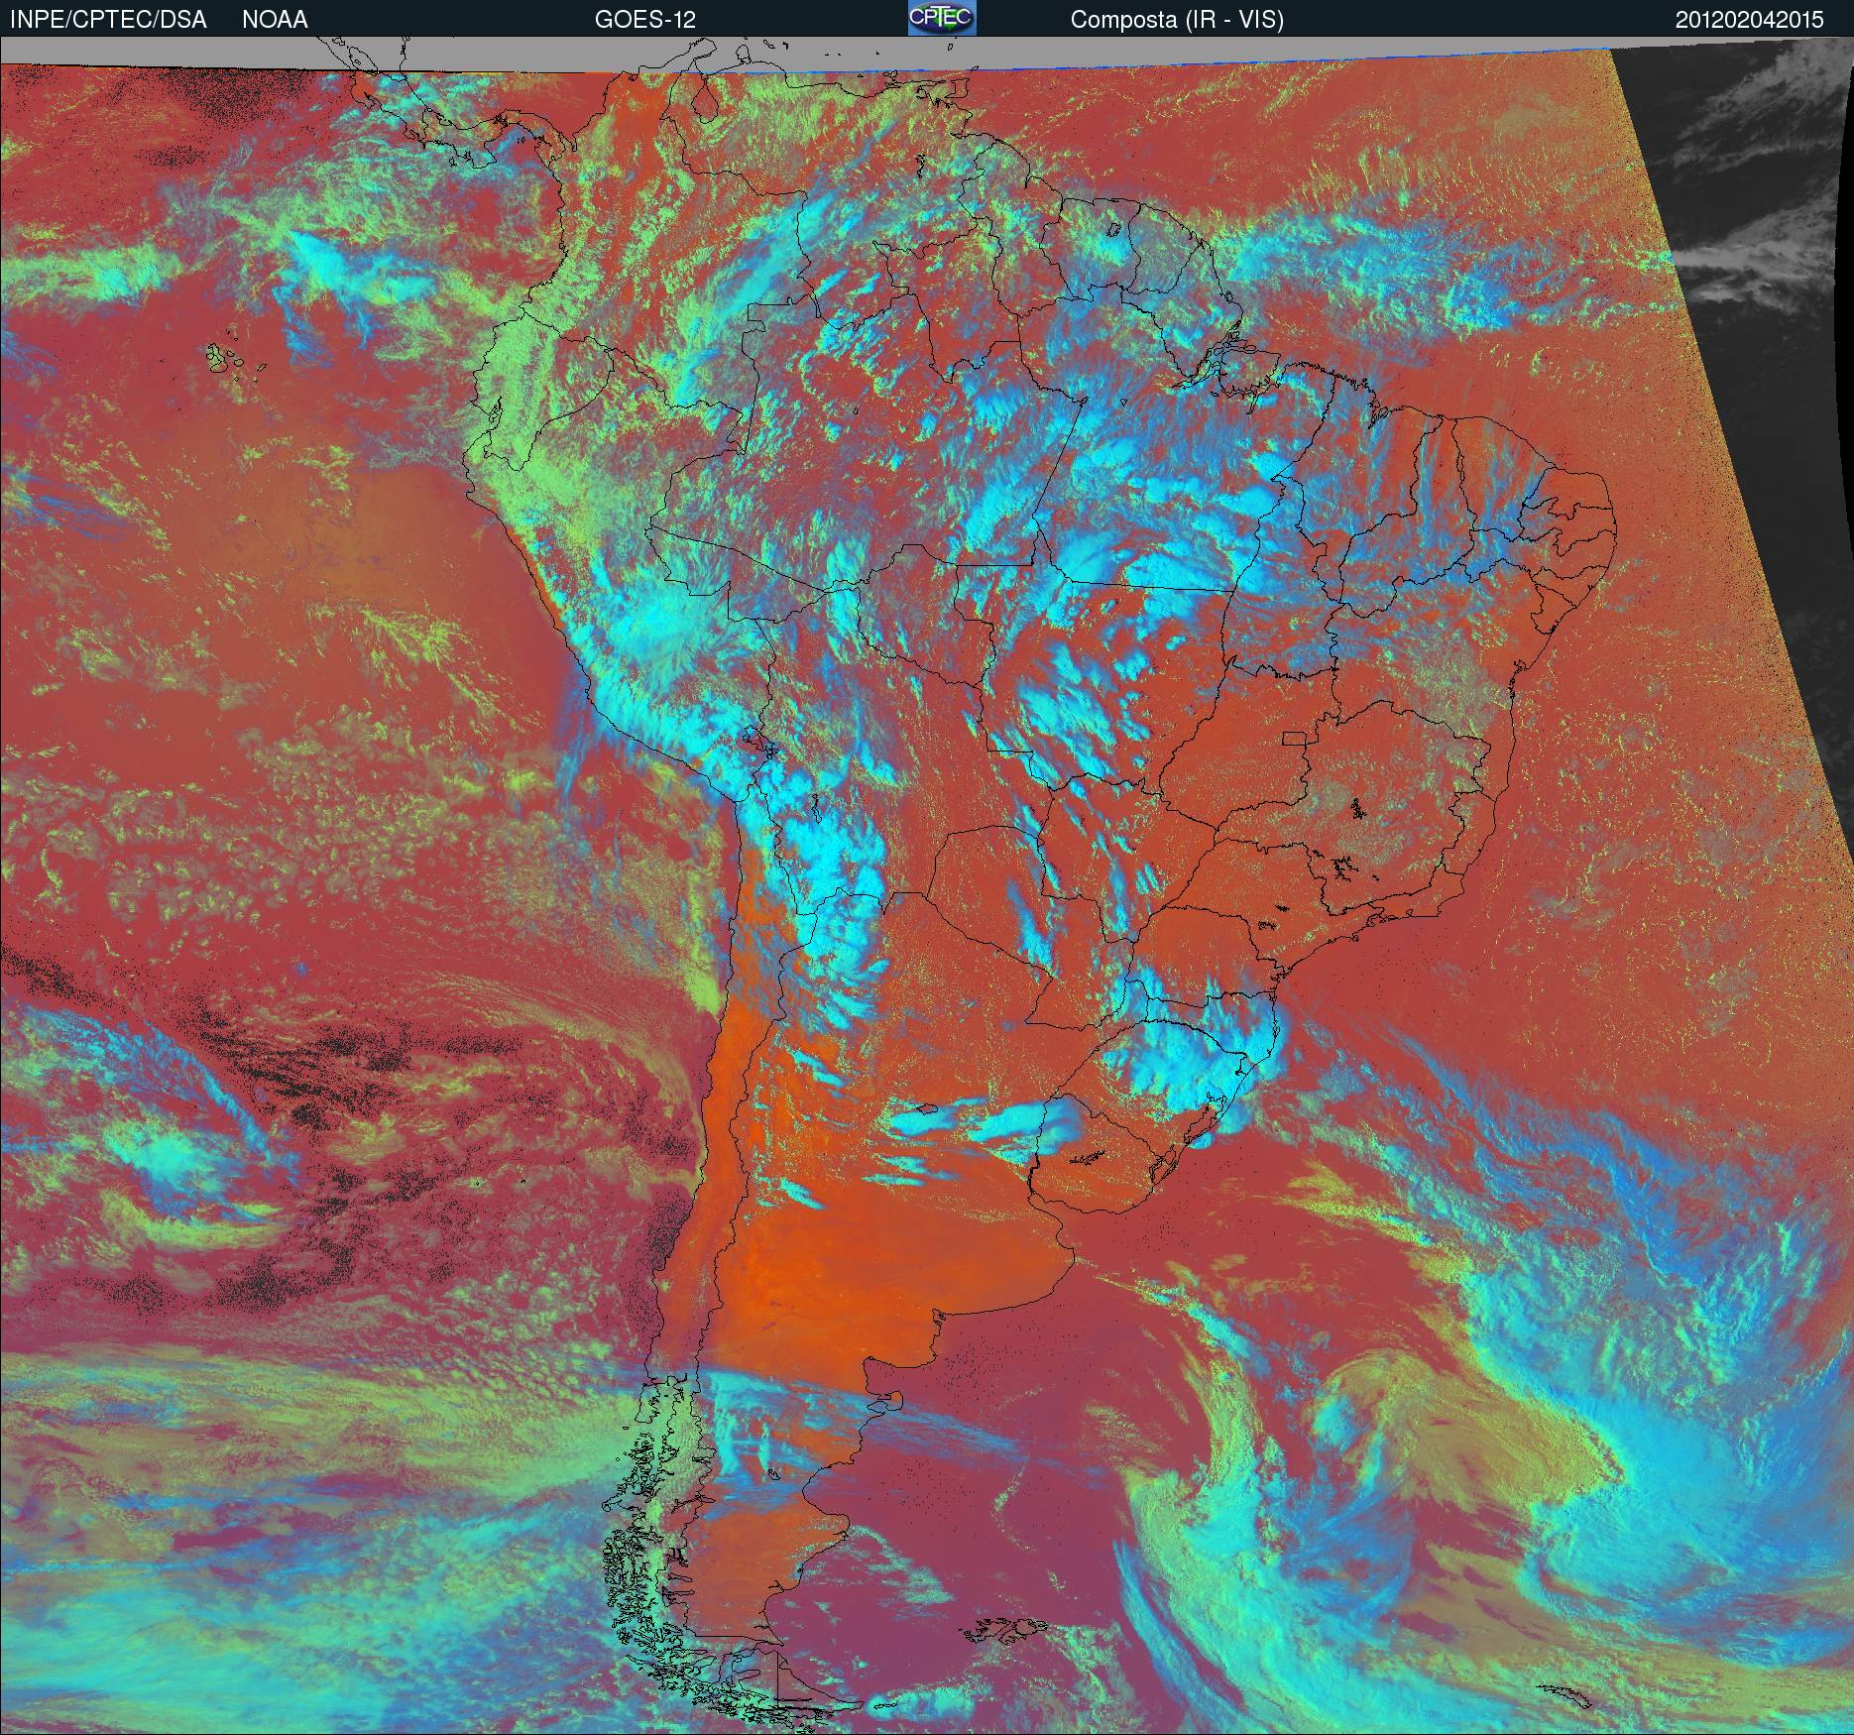The image size is (1854, 1735).
Task: Select the Composta (IR - VIS) title
Action: (x=1177, y=20)
